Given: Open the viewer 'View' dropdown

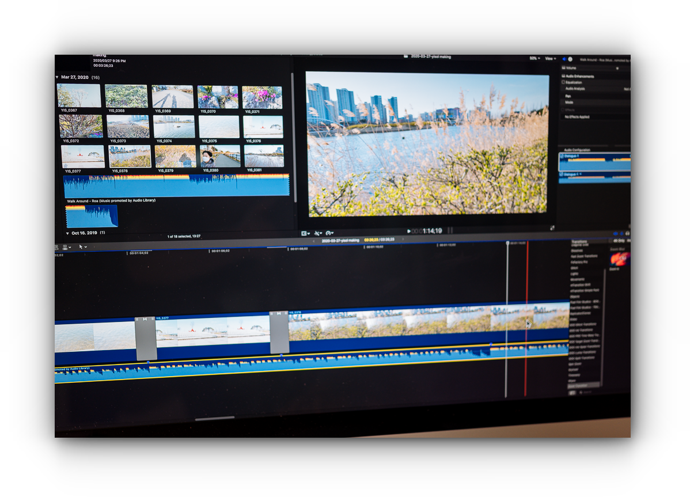Looking at the screenshot, I should [551, 59].
